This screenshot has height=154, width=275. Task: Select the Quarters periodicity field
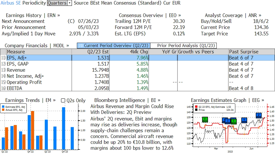tap(57, 3)
